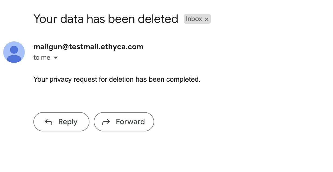Viewport: 333px width, 172px height.
Task: Click the head of the avatar silhouette
Action: point(14,49)
